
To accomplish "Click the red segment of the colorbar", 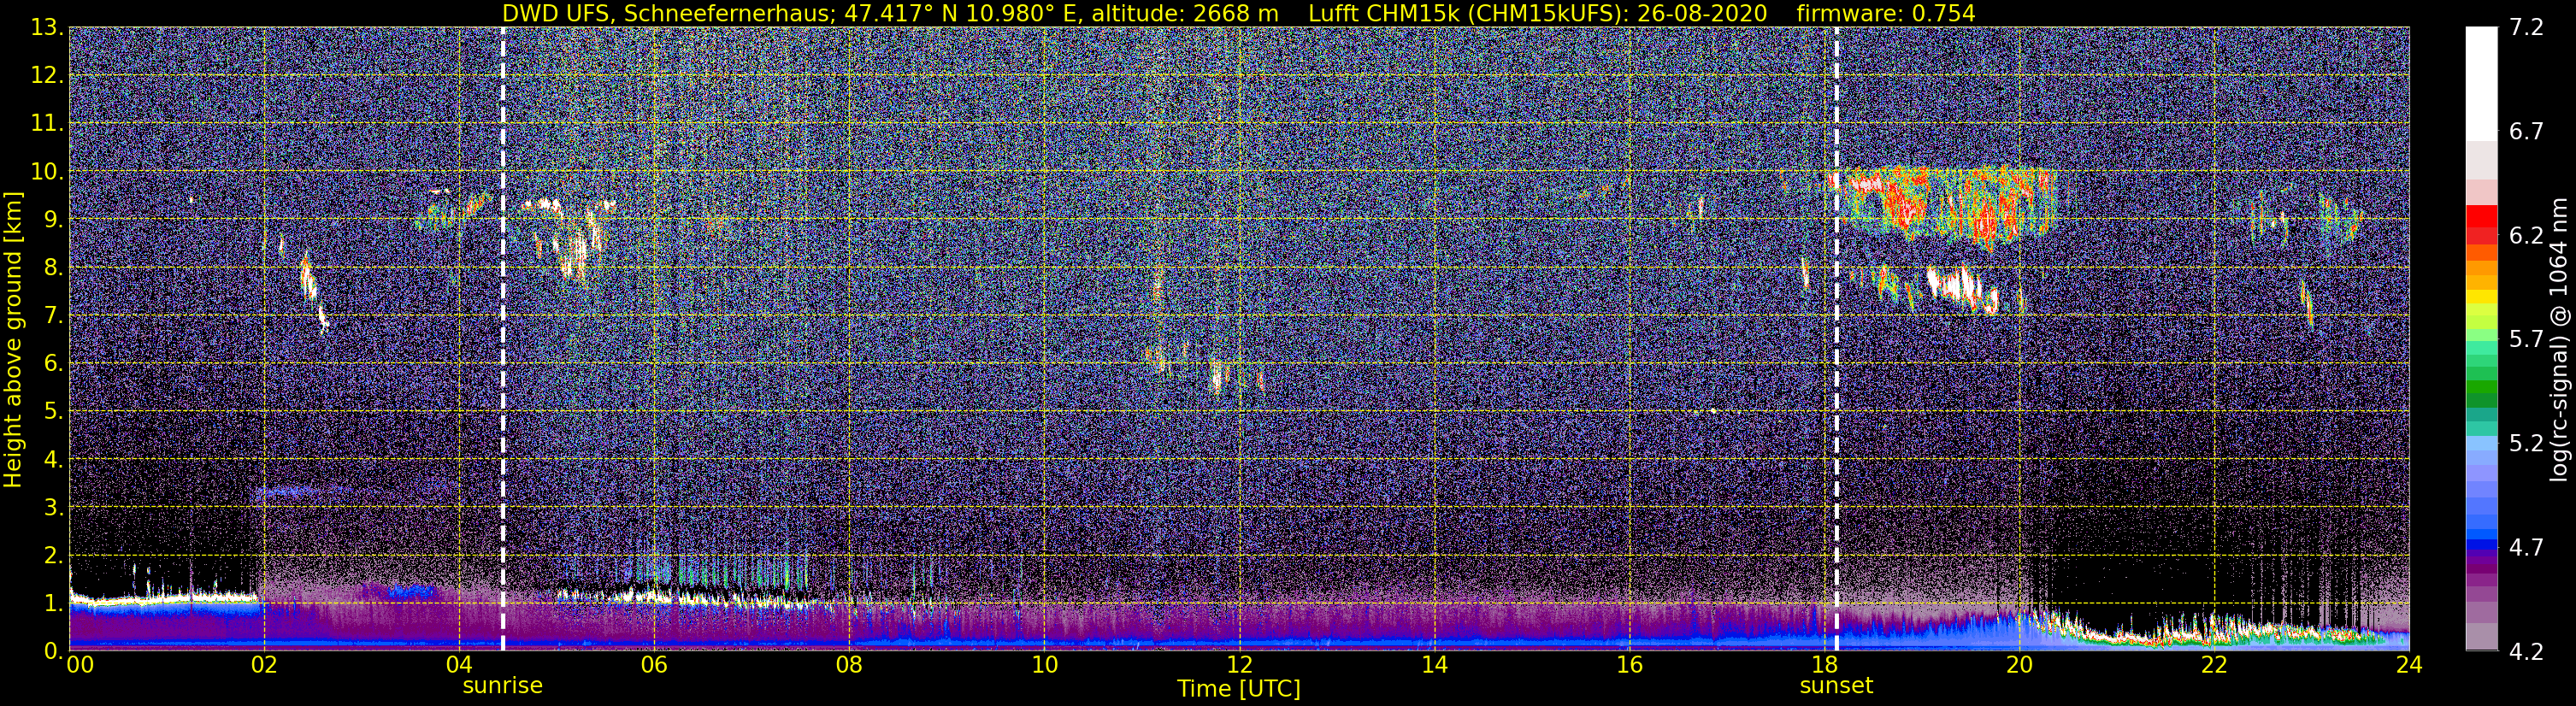I will point(2481,218).
